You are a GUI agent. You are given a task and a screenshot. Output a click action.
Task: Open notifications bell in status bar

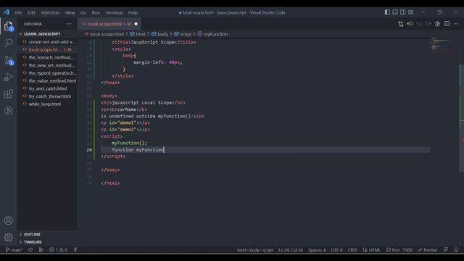click(x=456, y=250)
